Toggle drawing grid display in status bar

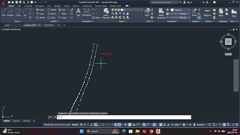click(81, 125)
